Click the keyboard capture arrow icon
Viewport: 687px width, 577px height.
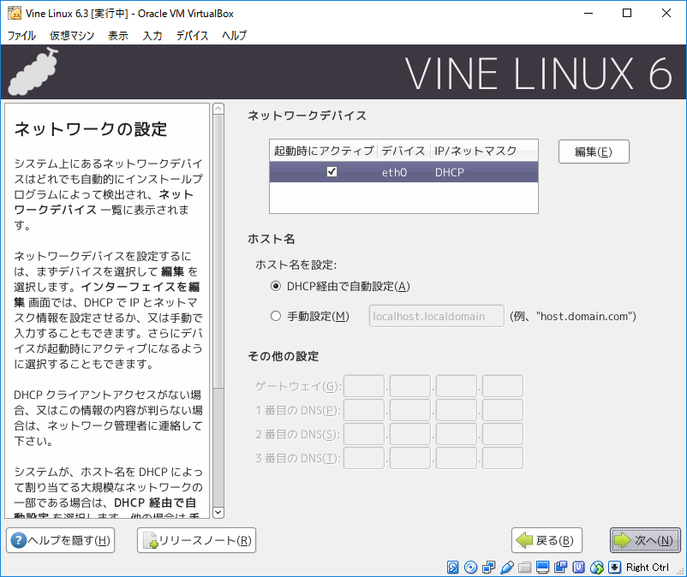click(614, 568)
